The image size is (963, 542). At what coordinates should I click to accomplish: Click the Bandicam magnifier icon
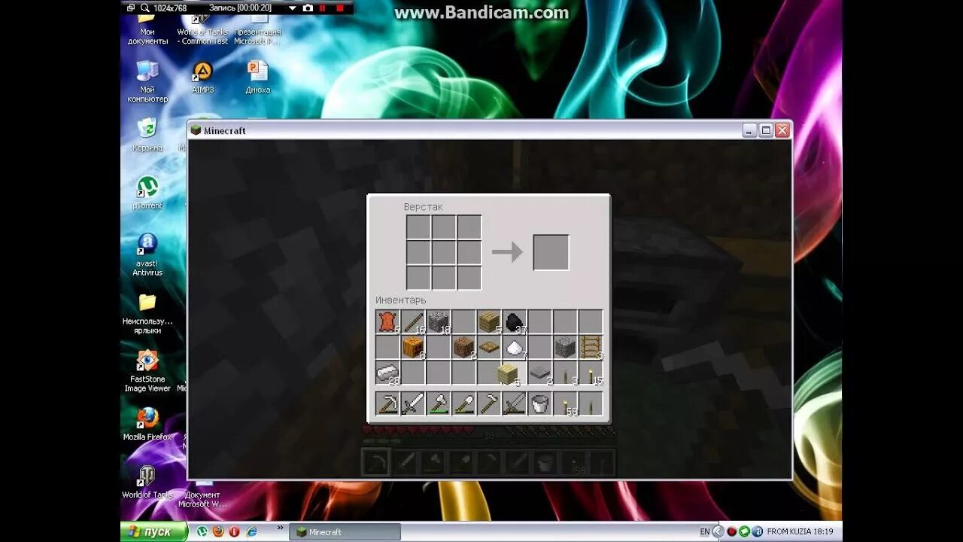click(146, 8)
